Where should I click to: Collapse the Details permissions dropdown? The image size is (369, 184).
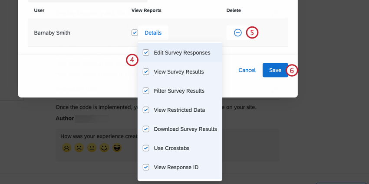pos(153,33)
